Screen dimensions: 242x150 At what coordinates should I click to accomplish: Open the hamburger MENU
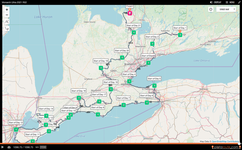point(230,2)
